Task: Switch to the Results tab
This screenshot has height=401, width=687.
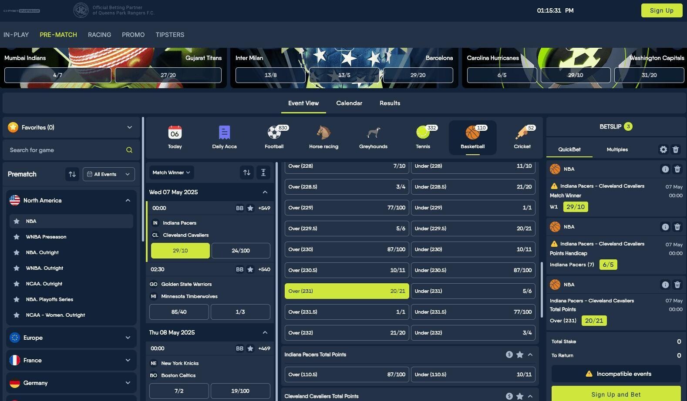Action: click(390, 103)
